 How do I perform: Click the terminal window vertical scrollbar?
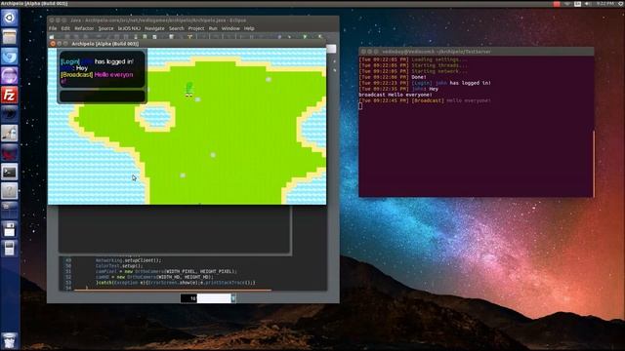tap(594, 163)
